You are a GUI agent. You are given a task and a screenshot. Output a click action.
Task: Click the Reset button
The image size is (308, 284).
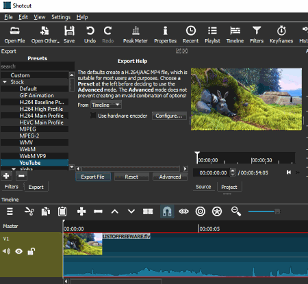click(131, 177)
